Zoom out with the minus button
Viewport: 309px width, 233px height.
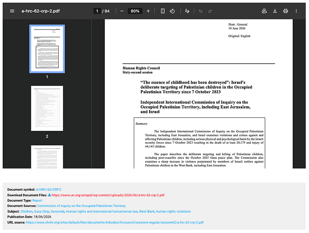pos(122,11)
